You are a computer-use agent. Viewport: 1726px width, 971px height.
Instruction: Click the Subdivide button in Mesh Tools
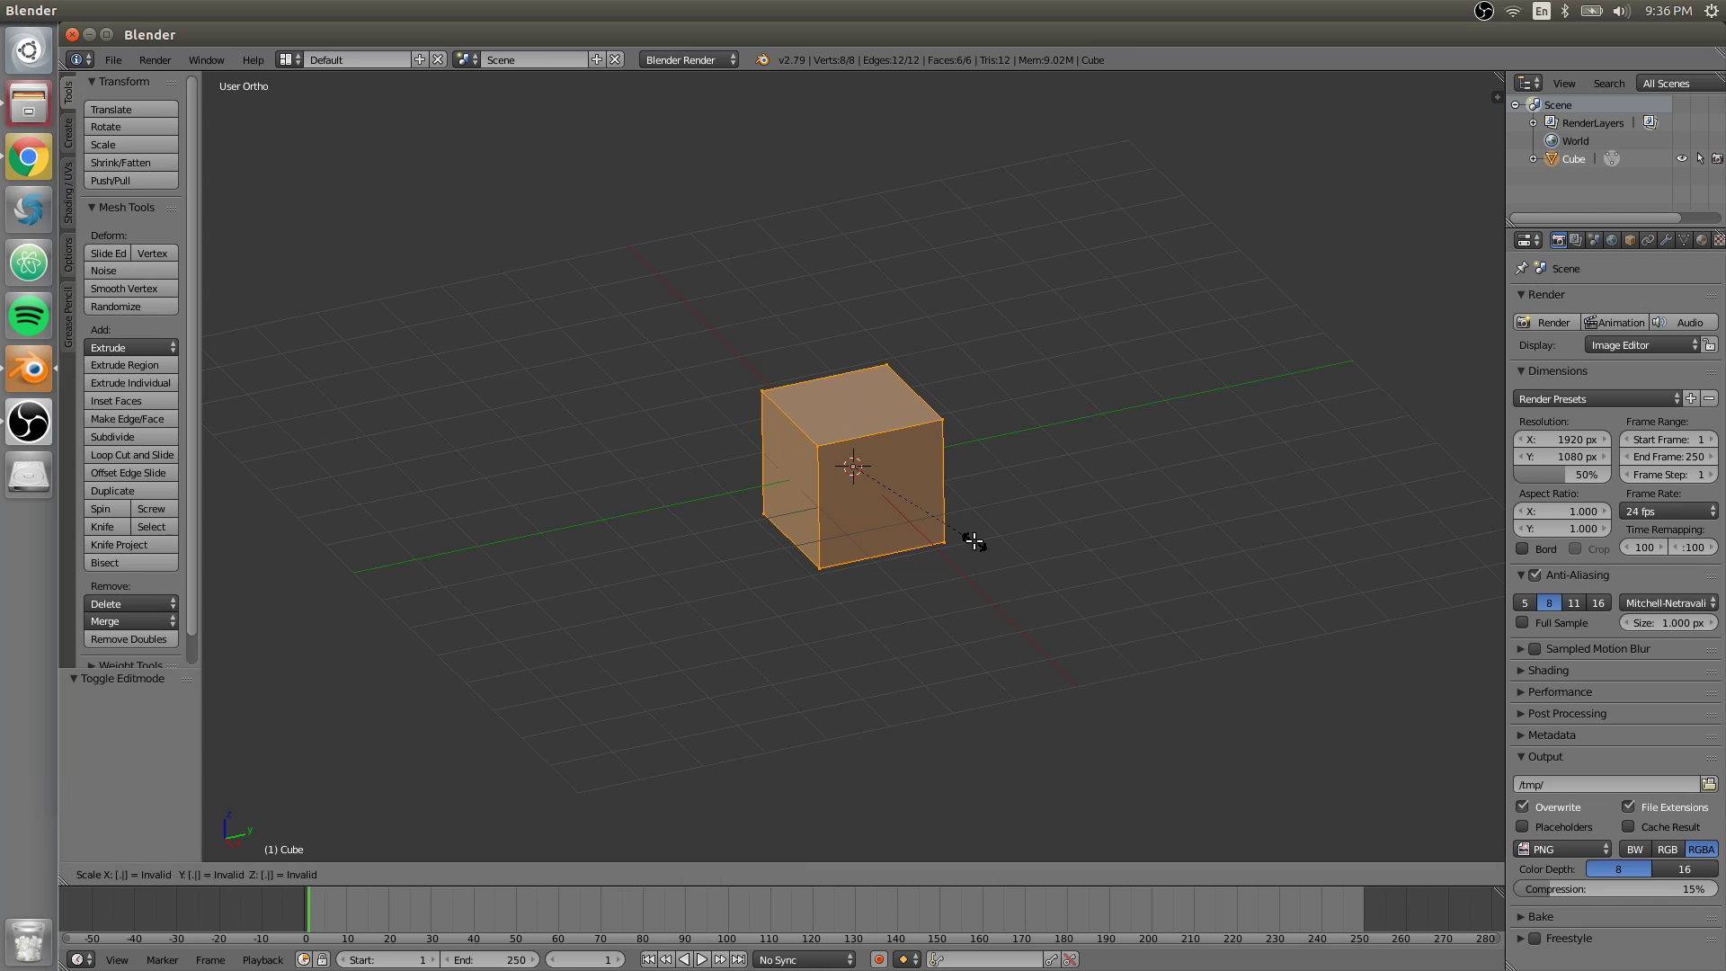click(x=131, y=437)
